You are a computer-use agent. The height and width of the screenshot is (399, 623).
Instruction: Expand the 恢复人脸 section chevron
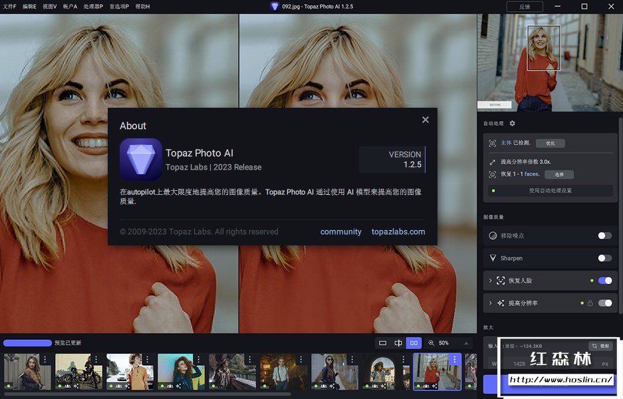coord(490,281)
